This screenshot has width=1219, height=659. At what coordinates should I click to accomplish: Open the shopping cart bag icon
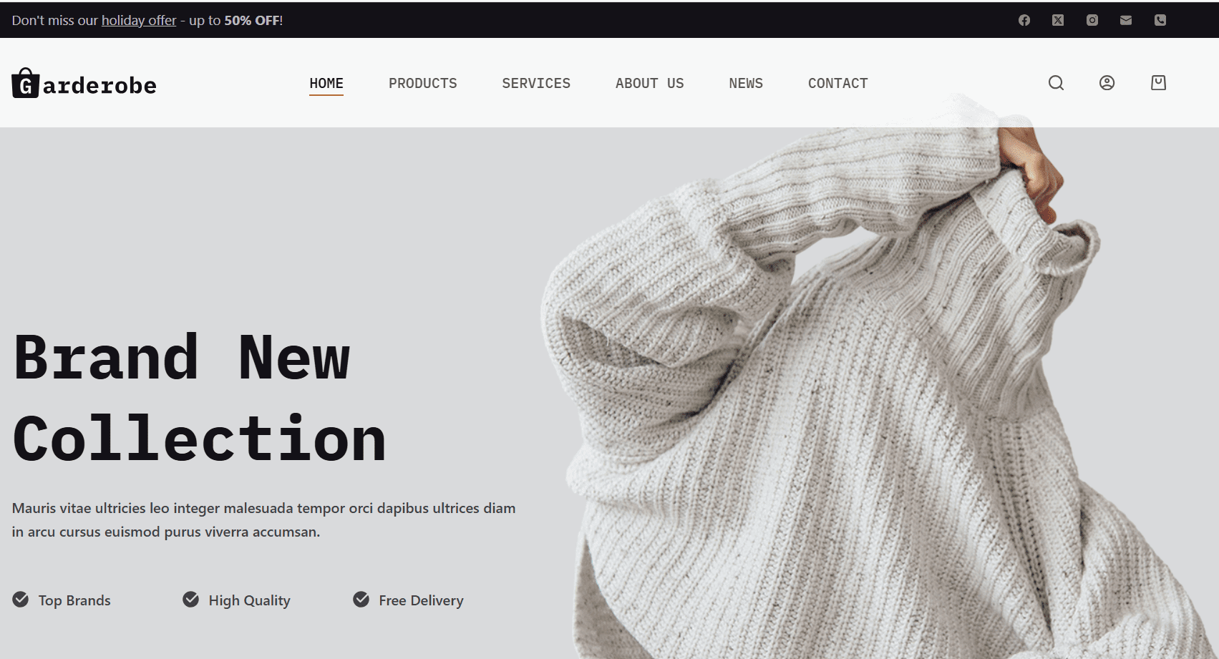pyautogui.click(x=1158, y=83)
